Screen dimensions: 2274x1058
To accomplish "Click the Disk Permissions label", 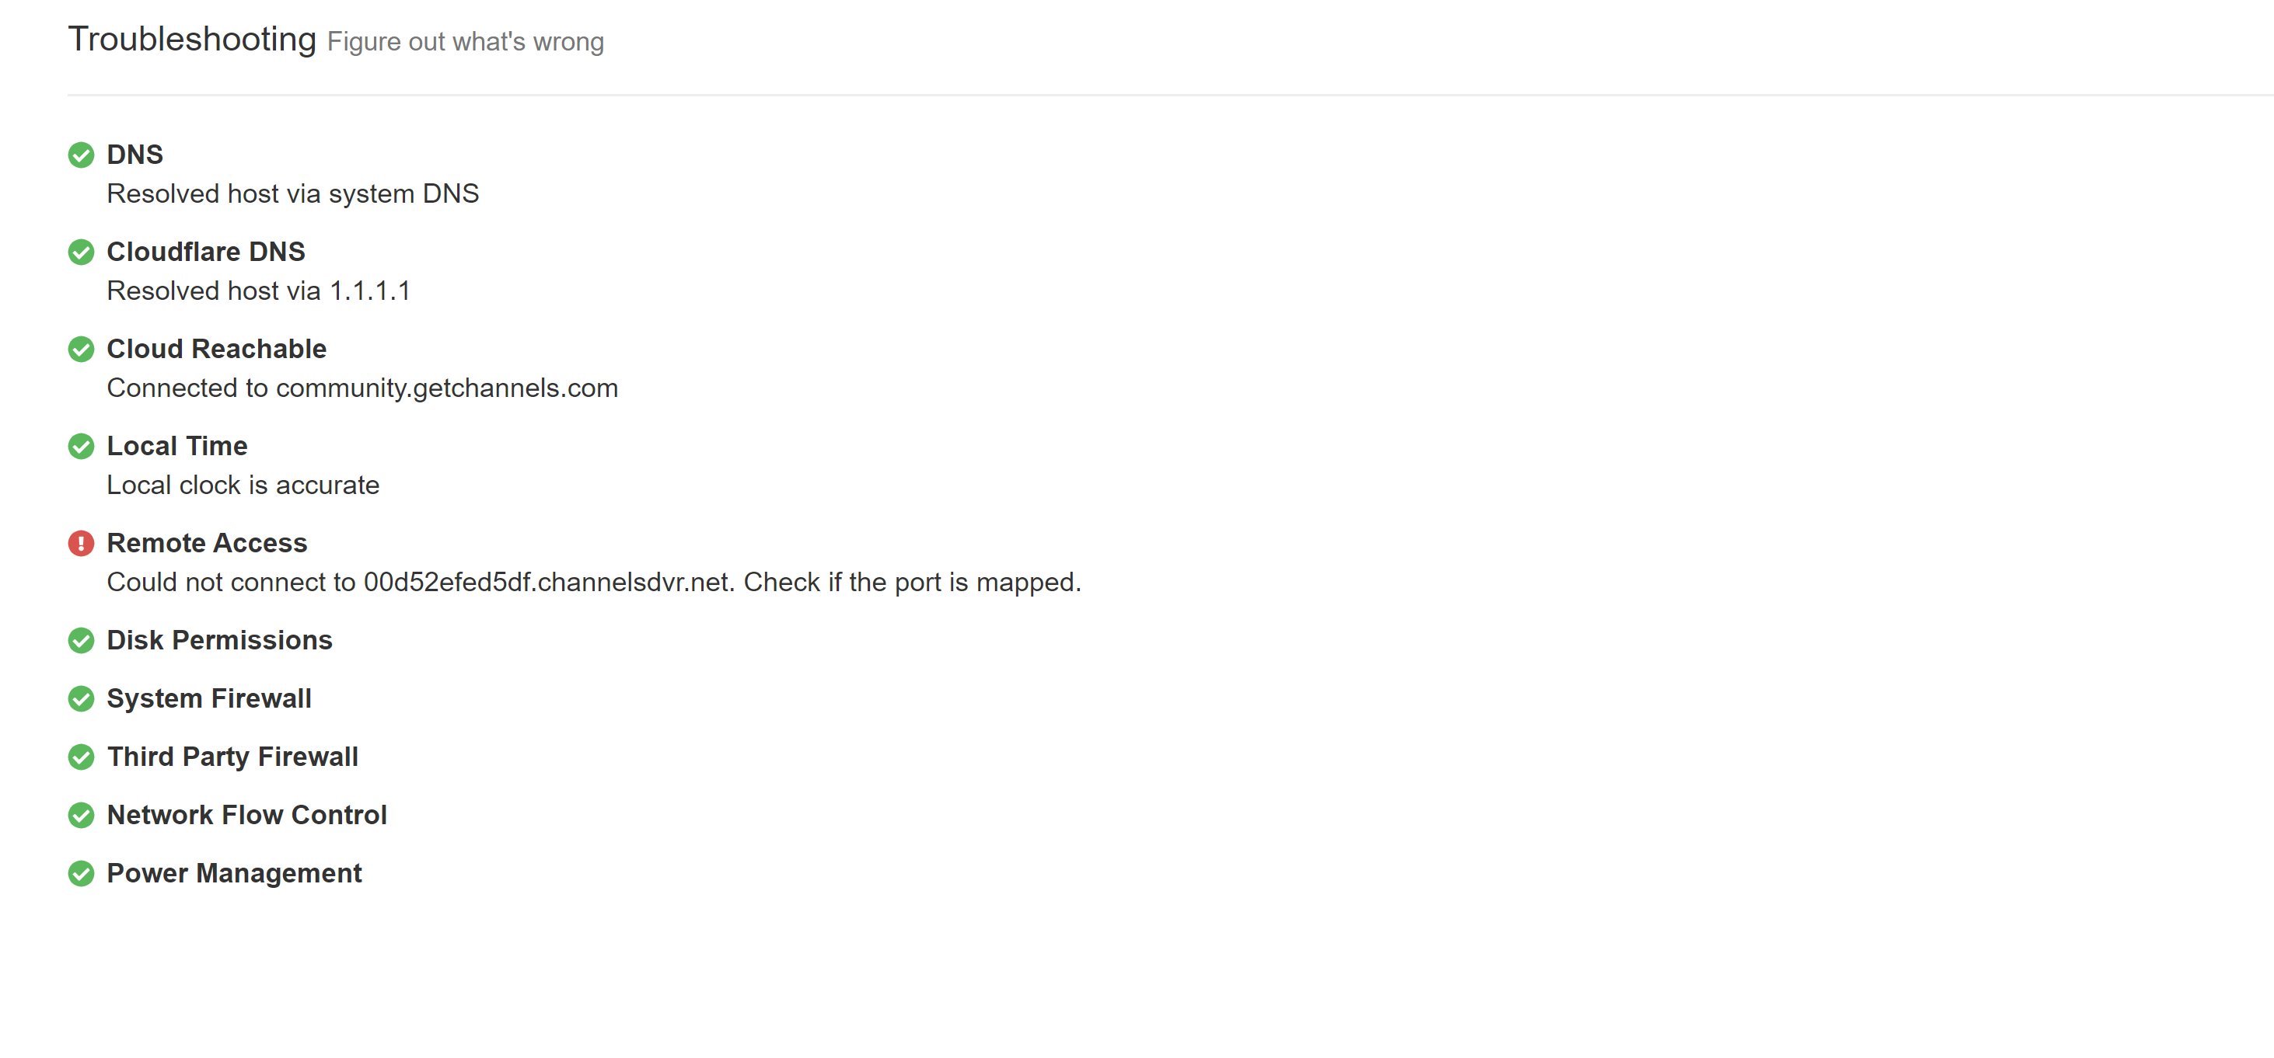I will click(x=219, y=640).
